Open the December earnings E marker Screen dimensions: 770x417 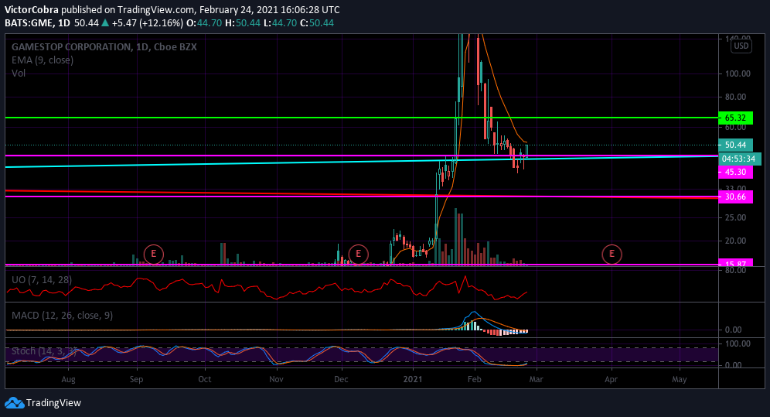point(358,254)
